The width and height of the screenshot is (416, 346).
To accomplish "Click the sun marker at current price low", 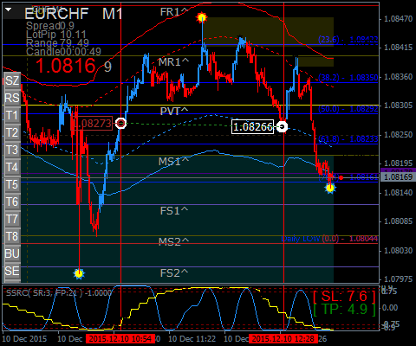I will tap(330, 189).
